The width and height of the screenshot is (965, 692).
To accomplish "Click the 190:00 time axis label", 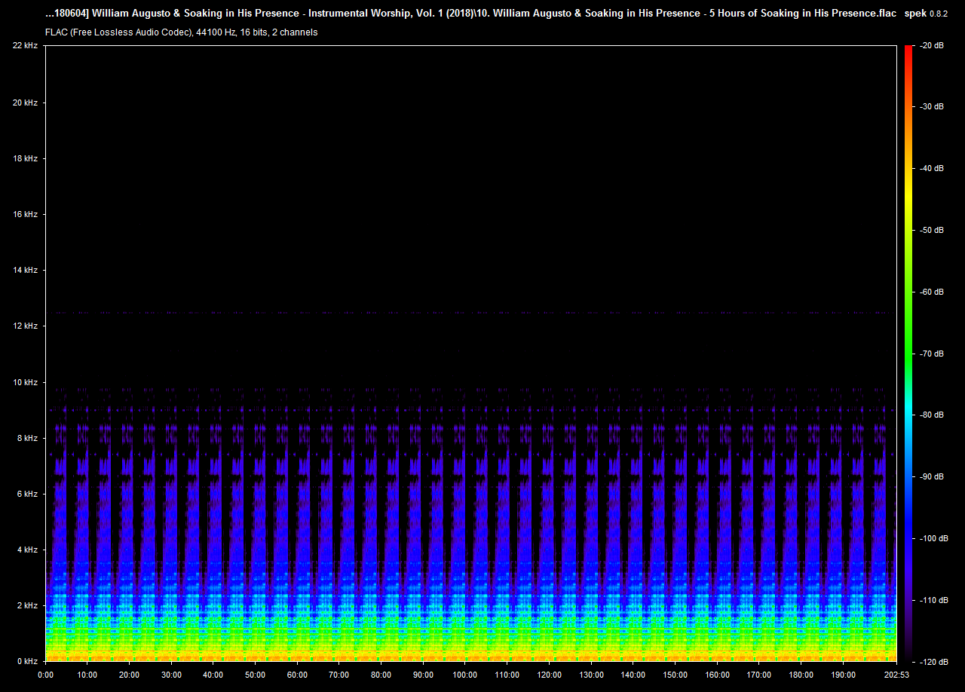I will click(x=843, y=675).
